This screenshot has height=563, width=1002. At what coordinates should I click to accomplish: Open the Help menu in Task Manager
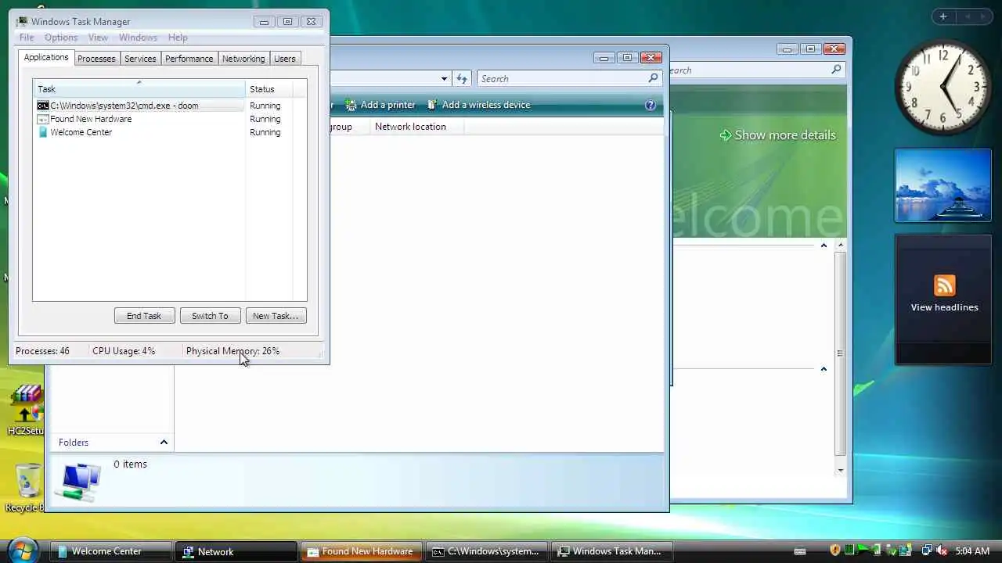178,38
